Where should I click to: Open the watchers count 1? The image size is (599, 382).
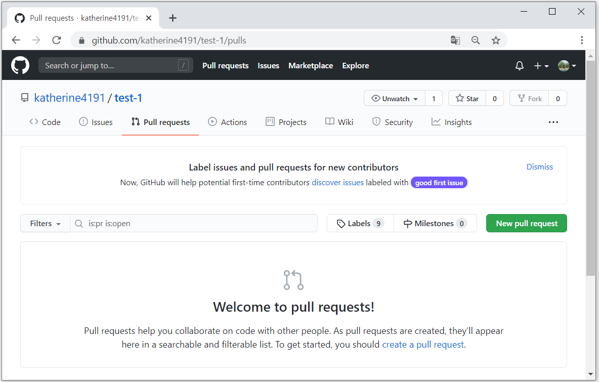click(x=434, y=99)
